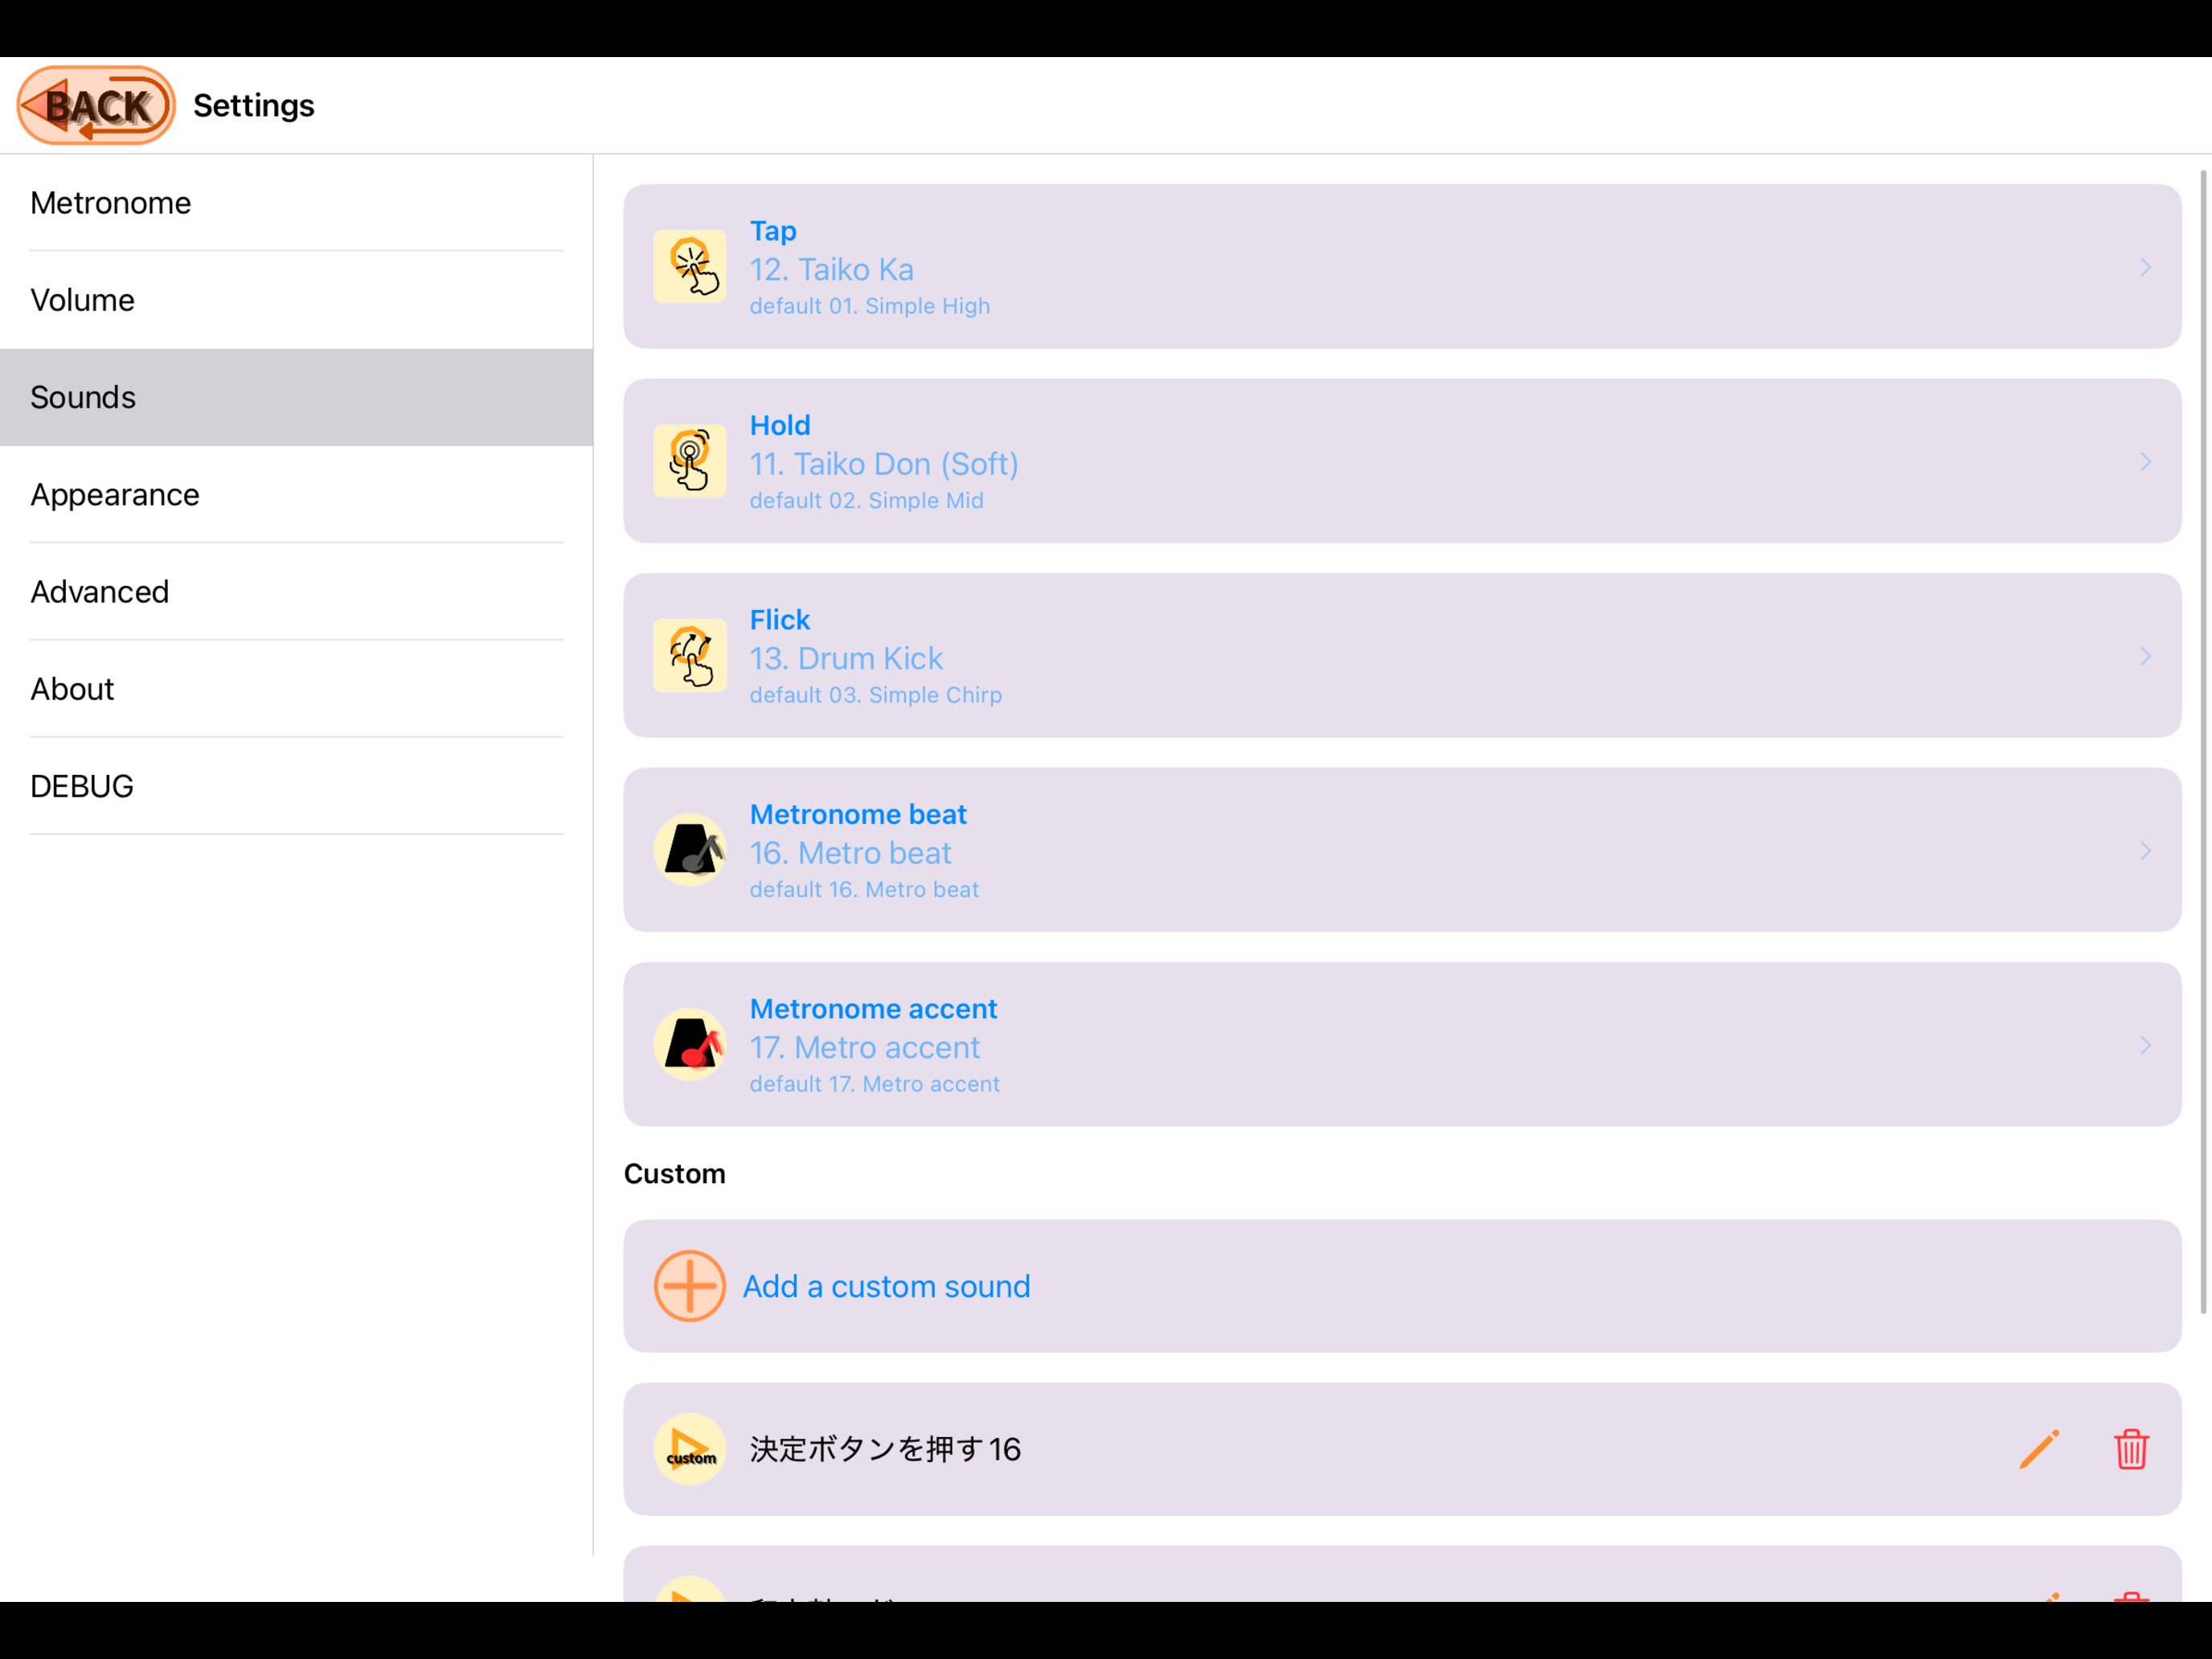Screen dimensions: 2212x1659
Task: Open the DEBUG section
Action: 296,785
